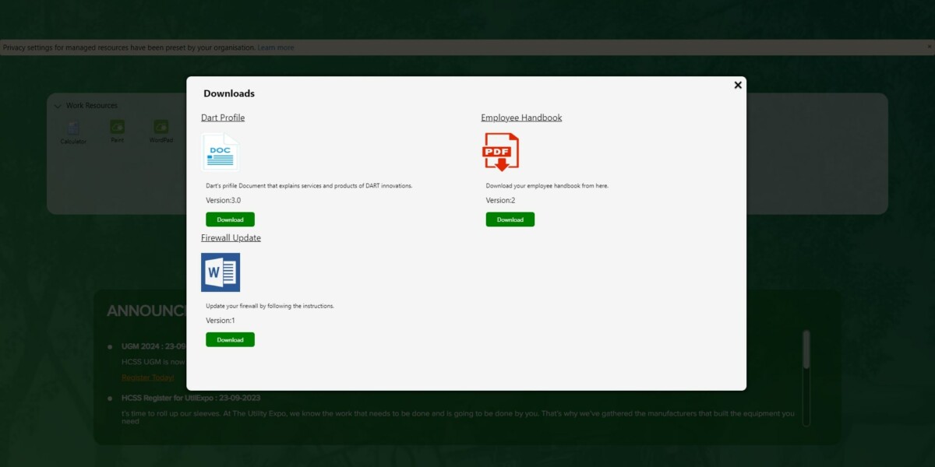Click Learn more in the privacy banner

point(276,47)
